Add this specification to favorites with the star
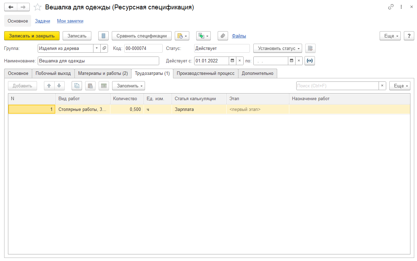The image size is (417, 261). pos(37,7)
